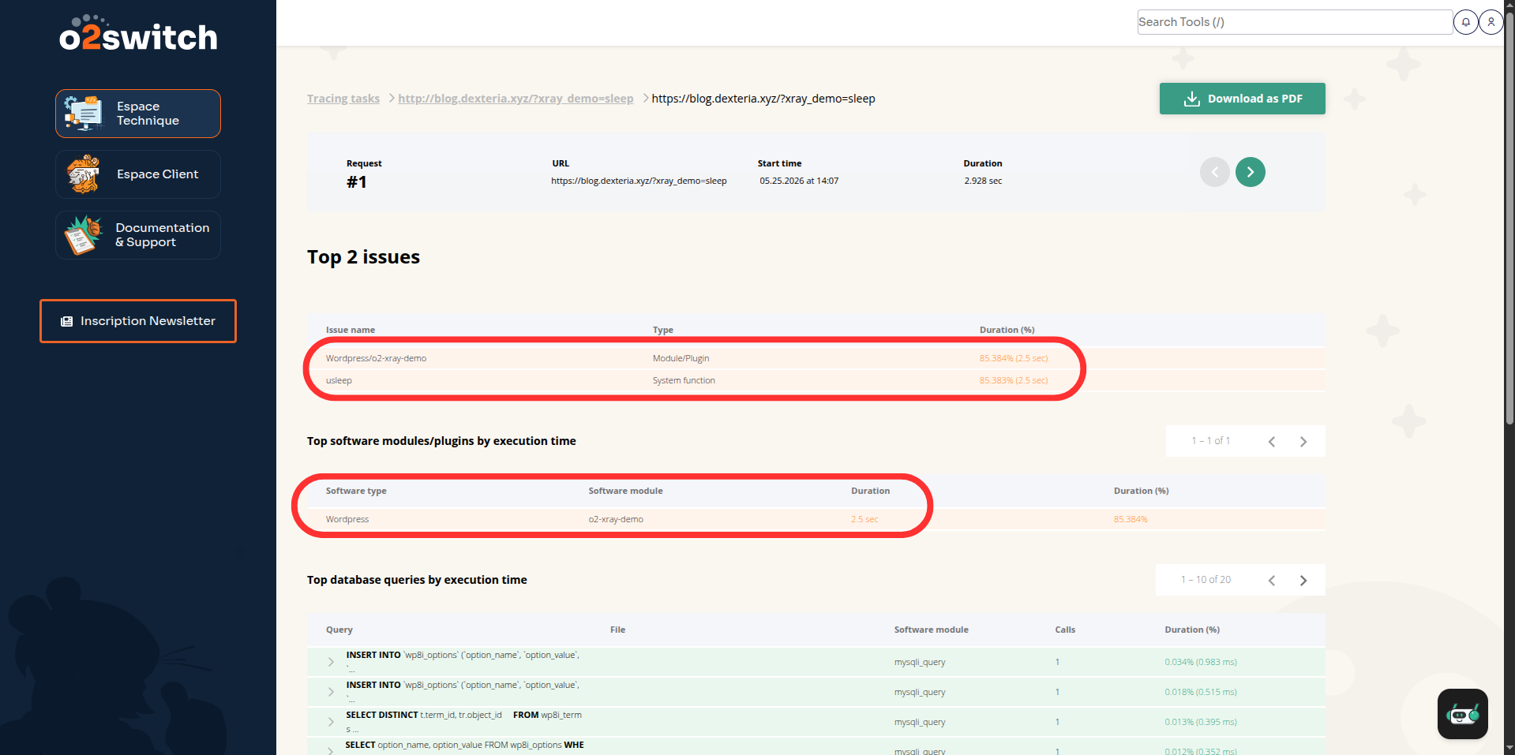Click the Query column header
This screenshot has height=755, width=1515.
point(339,630)
